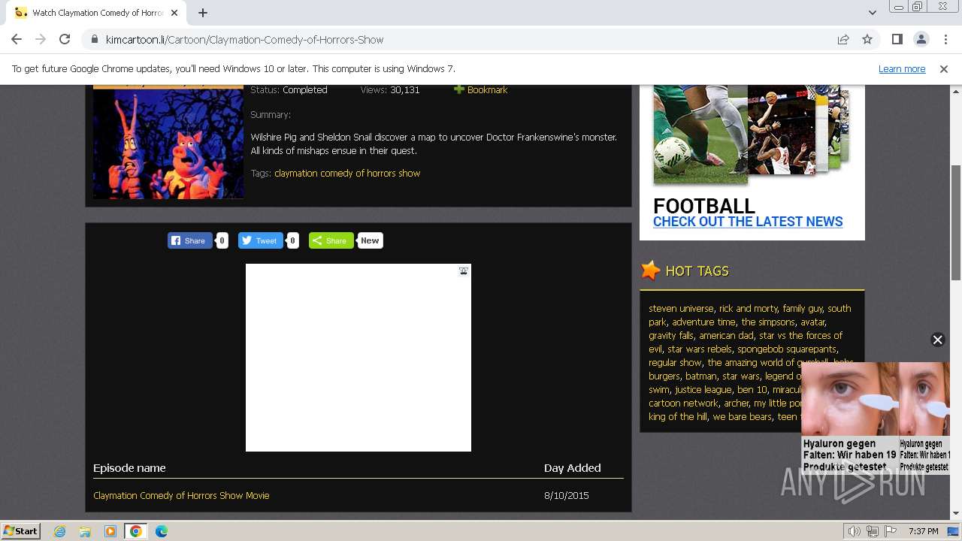This screenshot has height=541, width=962.
Task: Open Chrome side panel
Action: point(897,39)
